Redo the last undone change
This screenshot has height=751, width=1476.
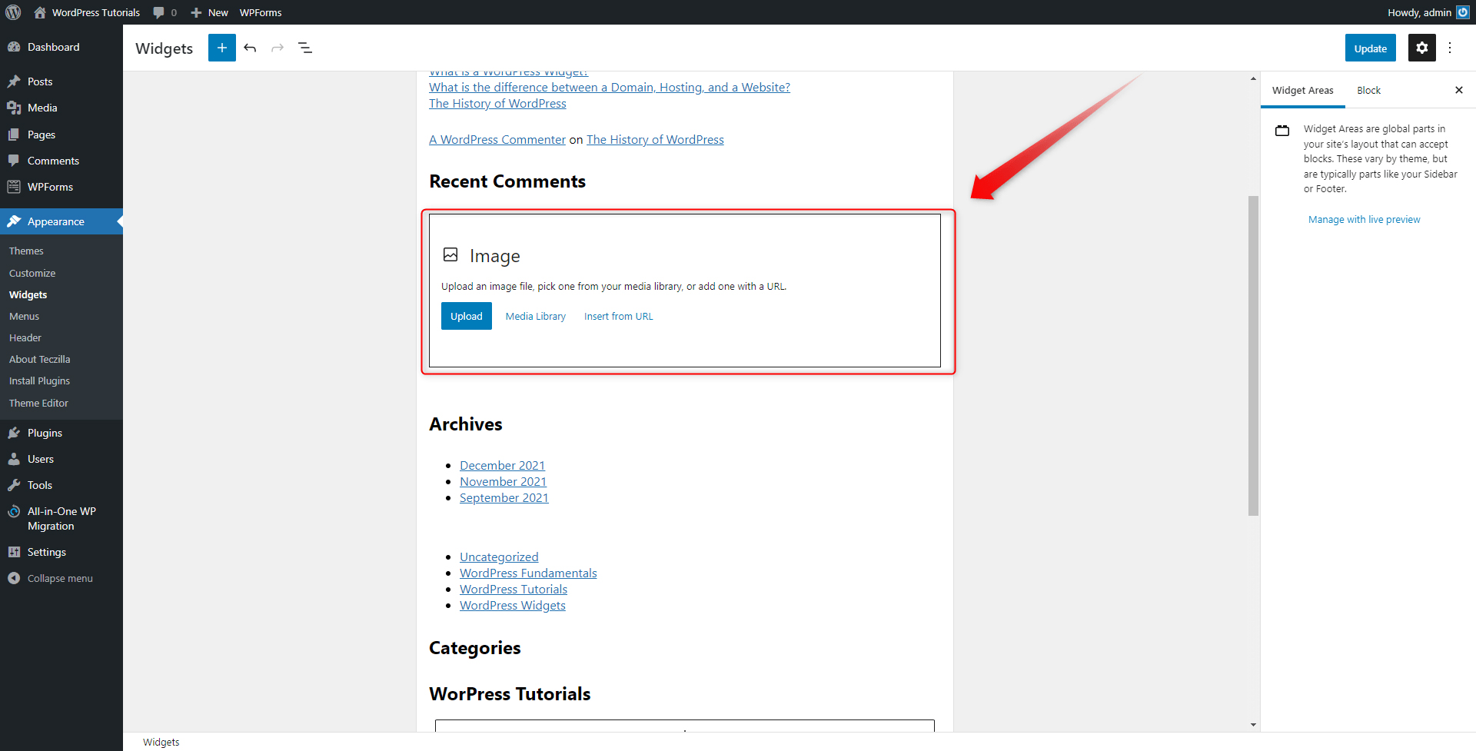pyautogui.click(x=278, y=48)
